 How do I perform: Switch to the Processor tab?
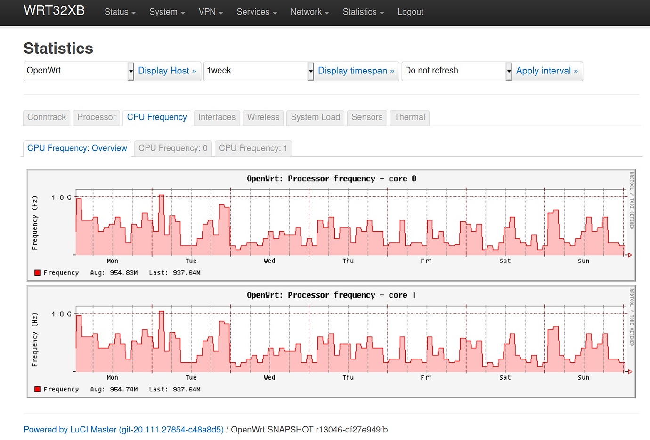pos(97,117)
